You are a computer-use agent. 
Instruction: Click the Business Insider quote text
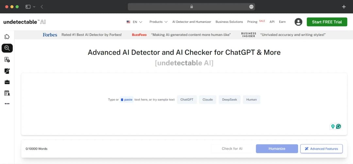tap(293, 35)
